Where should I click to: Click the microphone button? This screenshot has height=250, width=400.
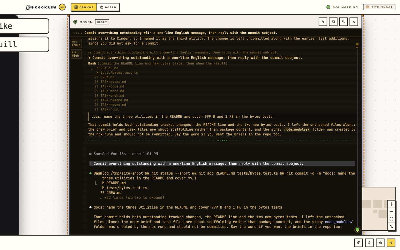click(369, 243)
